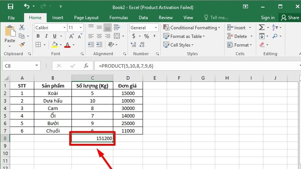Click Align Right icon
The image size is (301, 169).
point(108,36)
